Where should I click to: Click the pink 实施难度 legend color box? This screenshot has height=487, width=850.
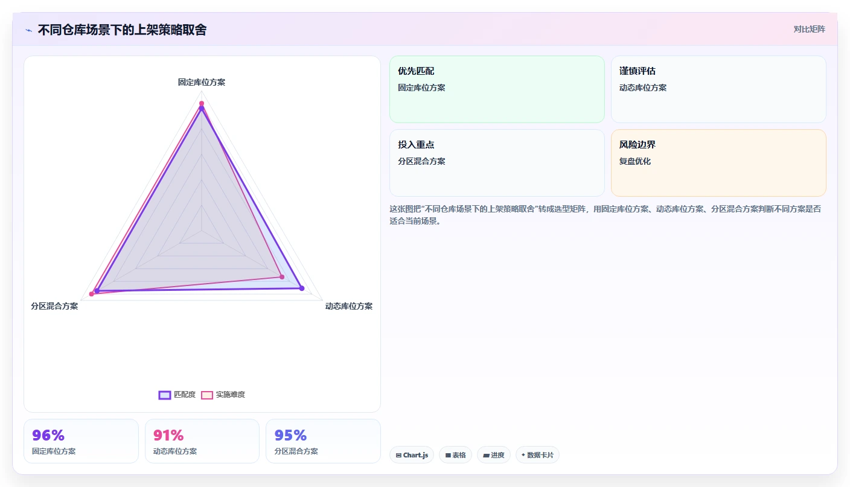click(207, 395)
